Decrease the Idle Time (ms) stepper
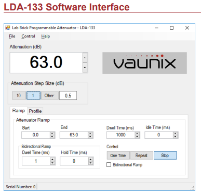Image resolution: width=201 pixels, height=194 pixels. (176, 136)
